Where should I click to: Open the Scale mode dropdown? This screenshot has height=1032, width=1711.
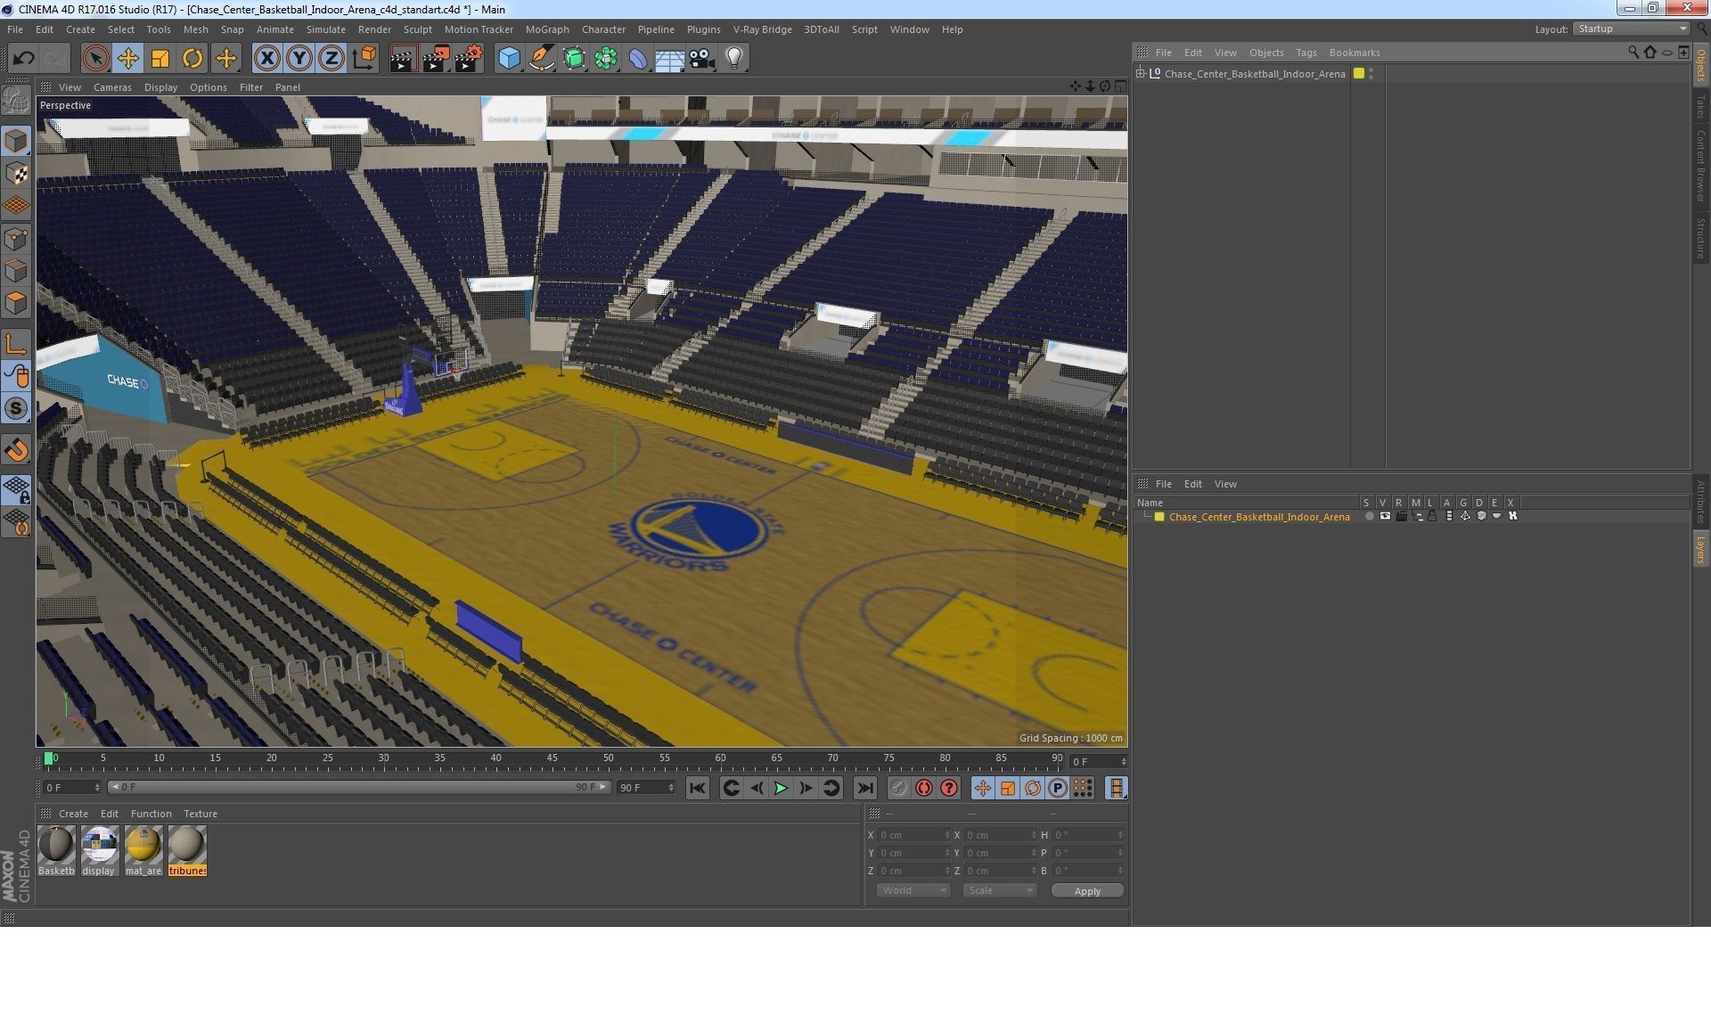pyautogui.click(x=999, y=890)
